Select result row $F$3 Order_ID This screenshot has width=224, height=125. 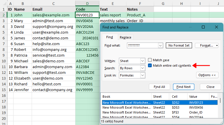click(x=160, y=112)
